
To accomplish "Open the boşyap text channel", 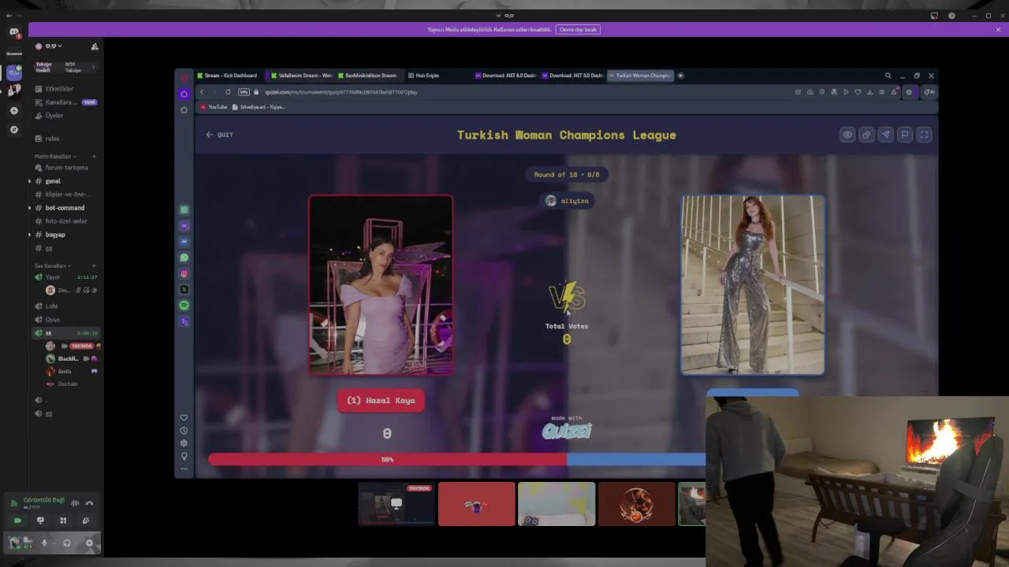I will click(55, 235).
